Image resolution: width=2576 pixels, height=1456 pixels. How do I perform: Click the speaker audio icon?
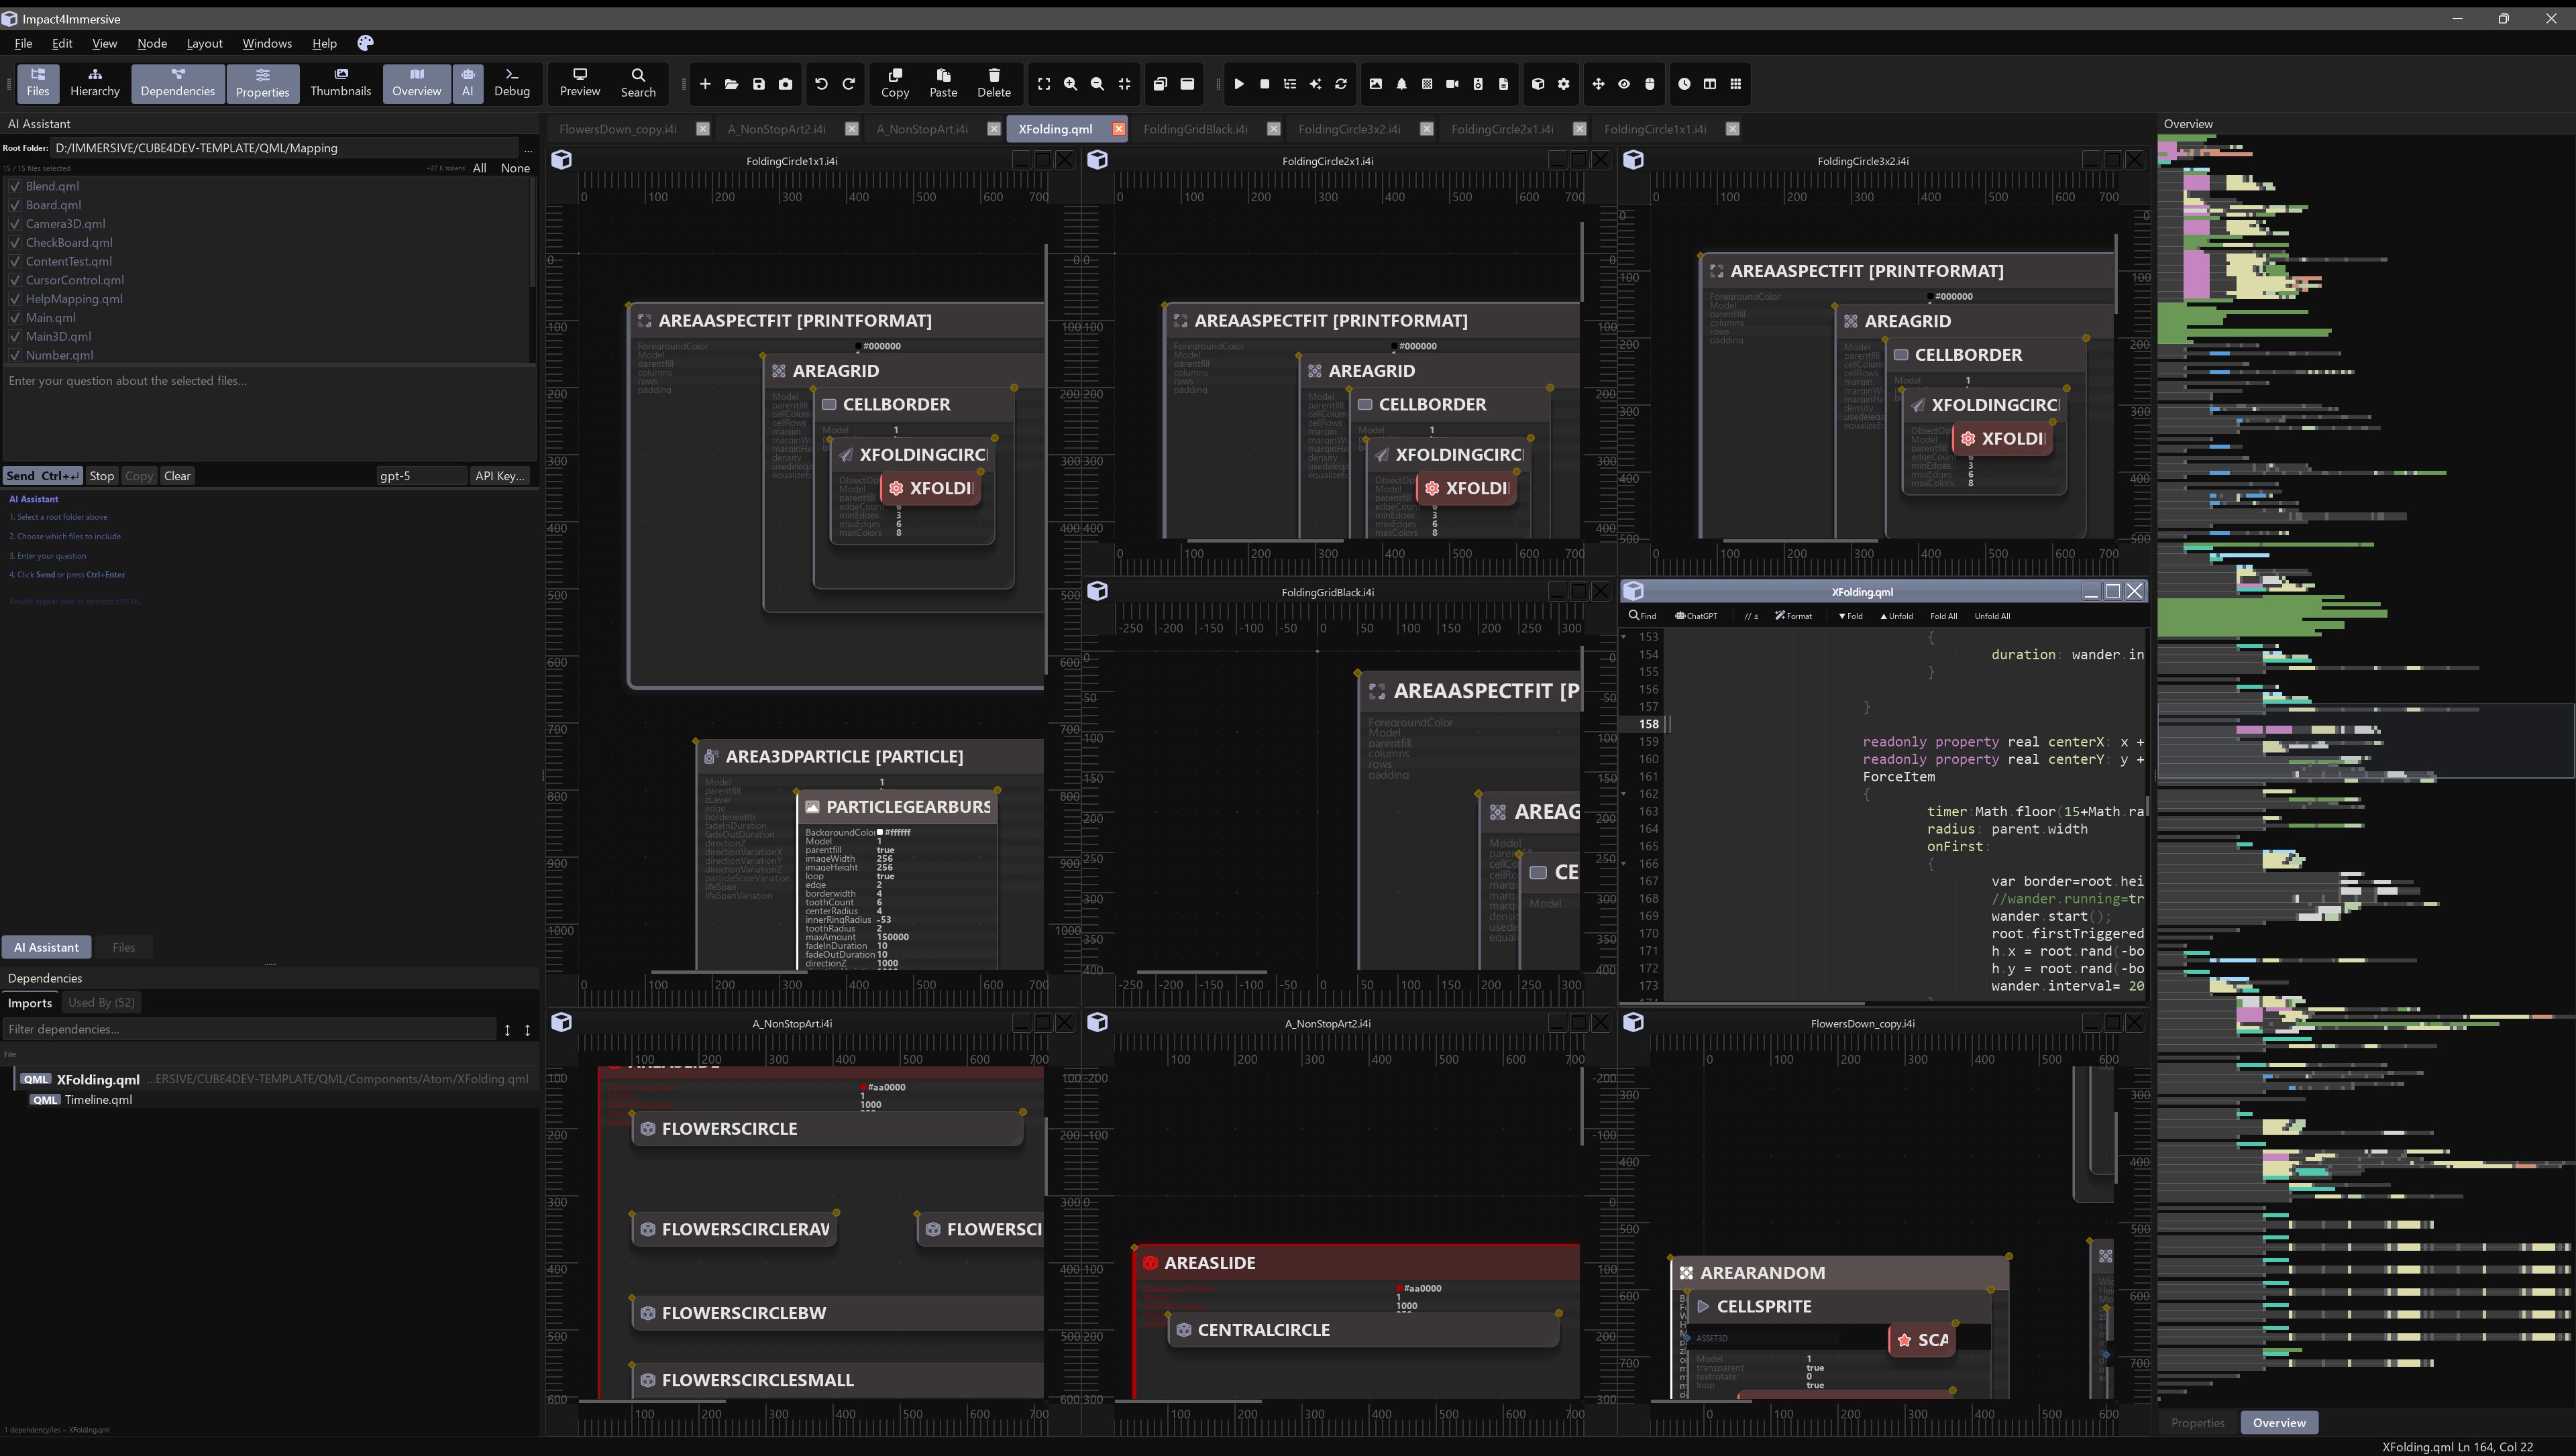[1478, 84]
